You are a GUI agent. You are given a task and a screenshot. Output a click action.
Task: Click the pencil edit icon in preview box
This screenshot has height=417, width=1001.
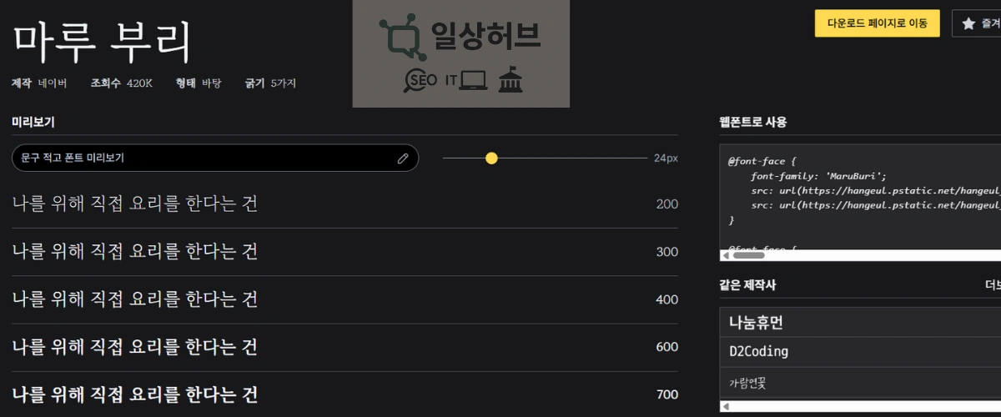(x=403, y=158)
